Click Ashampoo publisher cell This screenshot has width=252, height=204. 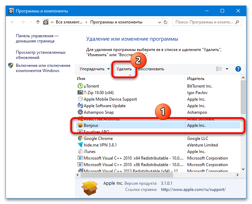point(197,112)
